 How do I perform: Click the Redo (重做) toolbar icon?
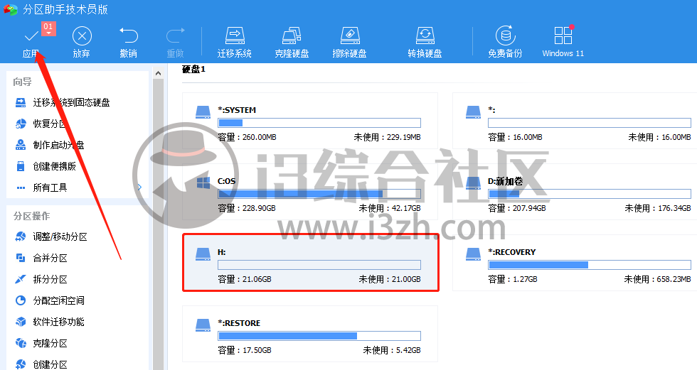(x=175, y=36)
